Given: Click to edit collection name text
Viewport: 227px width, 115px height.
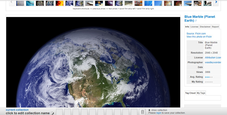Looking at the screenshot, I should coord(28,113).
